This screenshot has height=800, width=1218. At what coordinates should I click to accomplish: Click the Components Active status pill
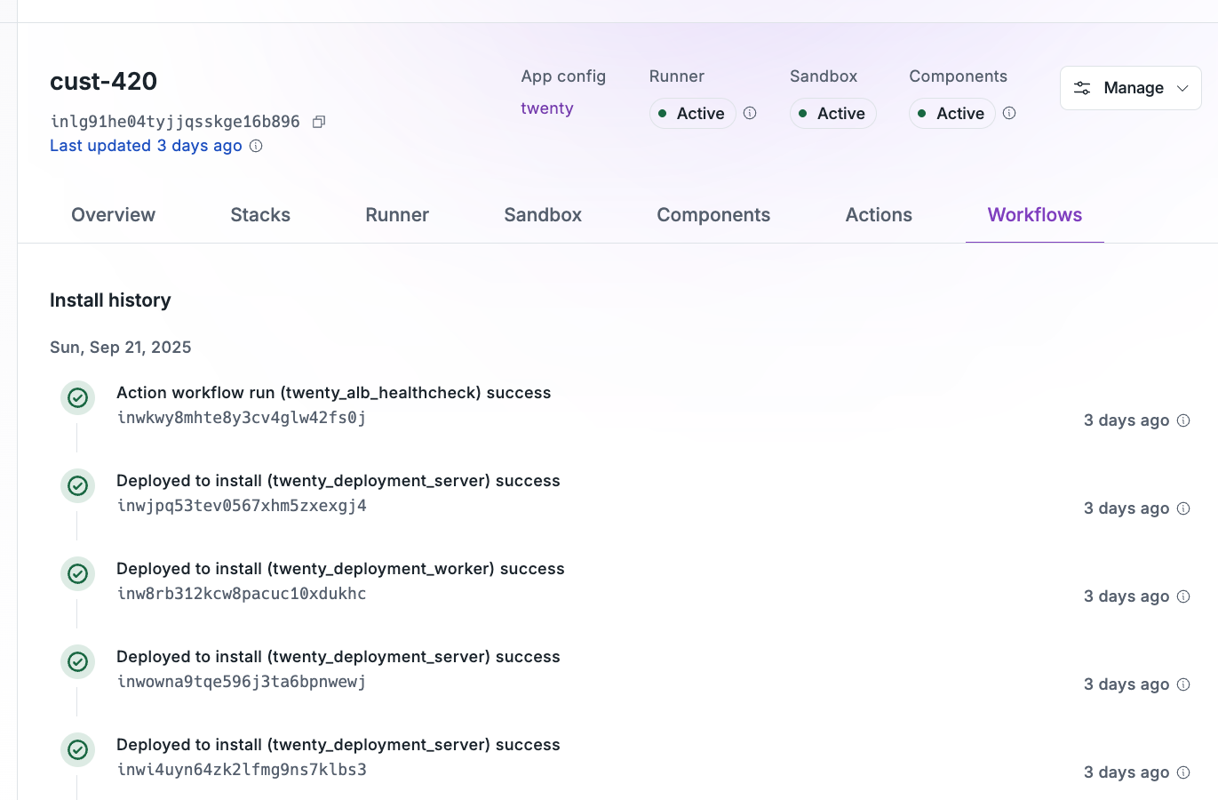[x=951, y=113]
